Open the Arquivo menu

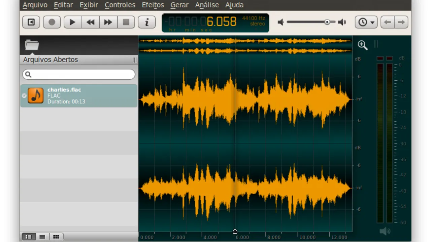point(35,5)
